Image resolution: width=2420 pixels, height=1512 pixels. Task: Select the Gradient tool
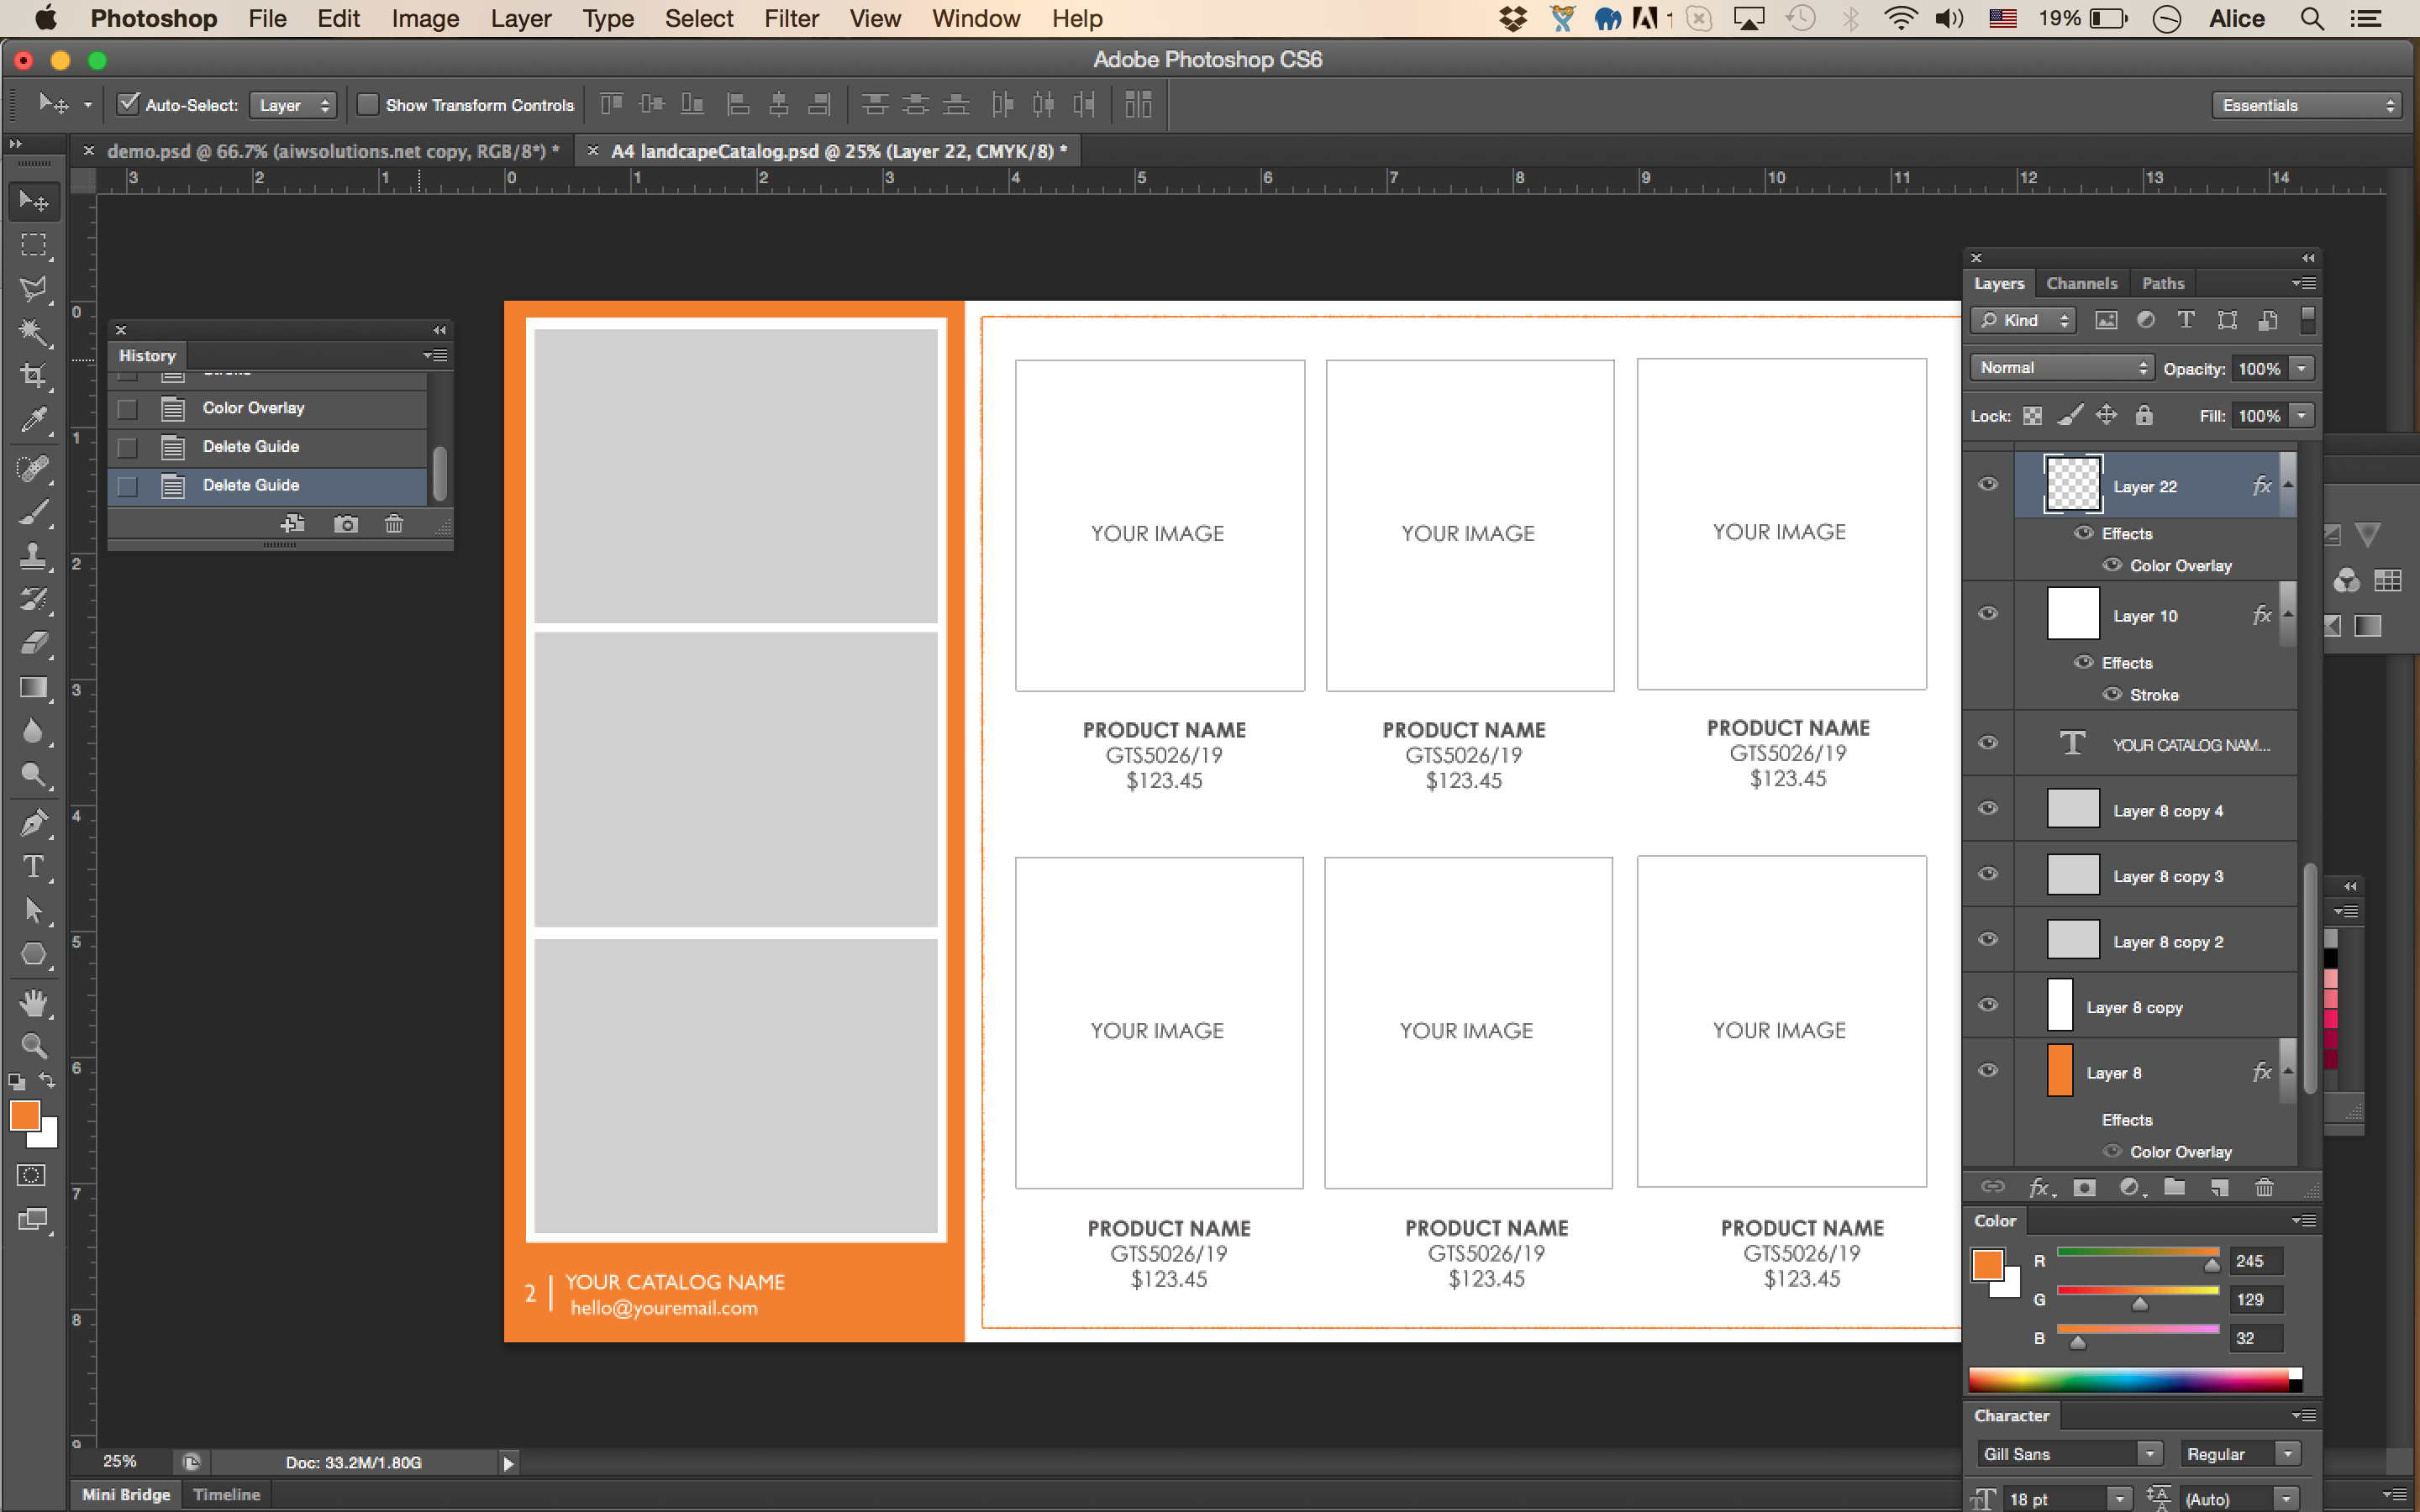[34, 688]
